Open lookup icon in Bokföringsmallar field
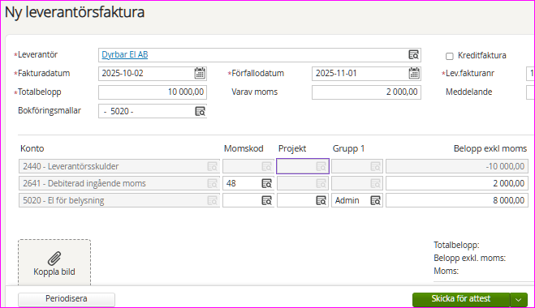The height and width of the screenshot is (308, 535). [x=200, y=111]
